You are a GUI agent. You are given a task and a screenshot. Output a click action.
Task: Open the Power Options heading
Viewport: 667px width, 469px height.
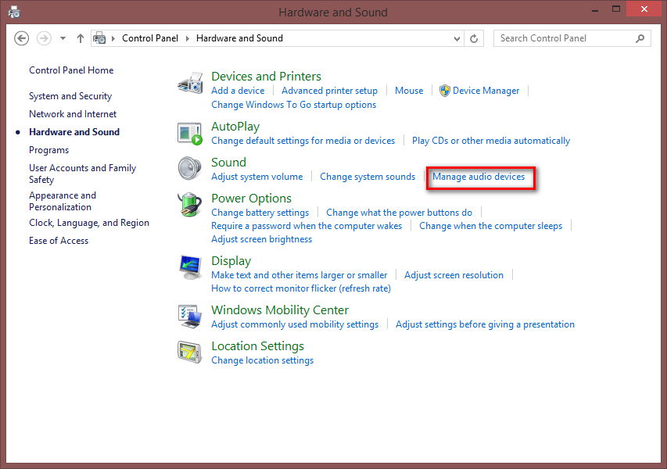(252, 198)
